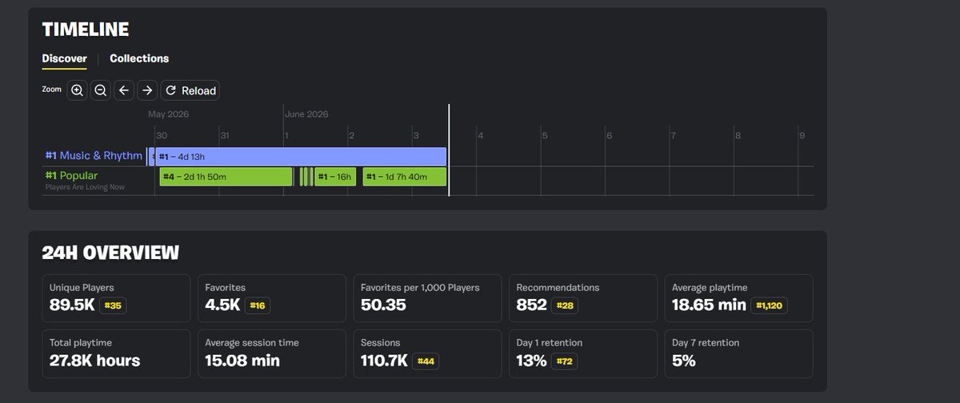Zoom out on the timeline

(x=100, y=90)
